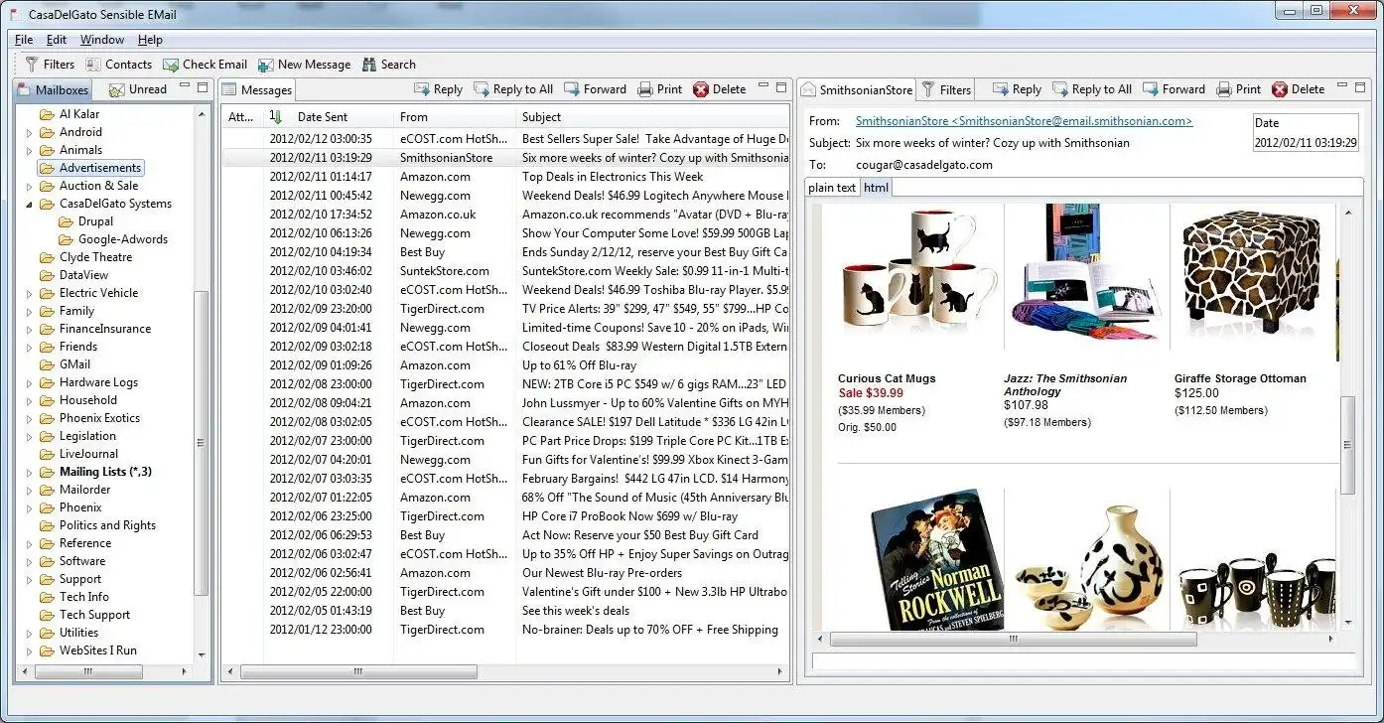Click the text field below the preview
The height and width of the screenshot is (723, 1384).
pos(1085,661)
